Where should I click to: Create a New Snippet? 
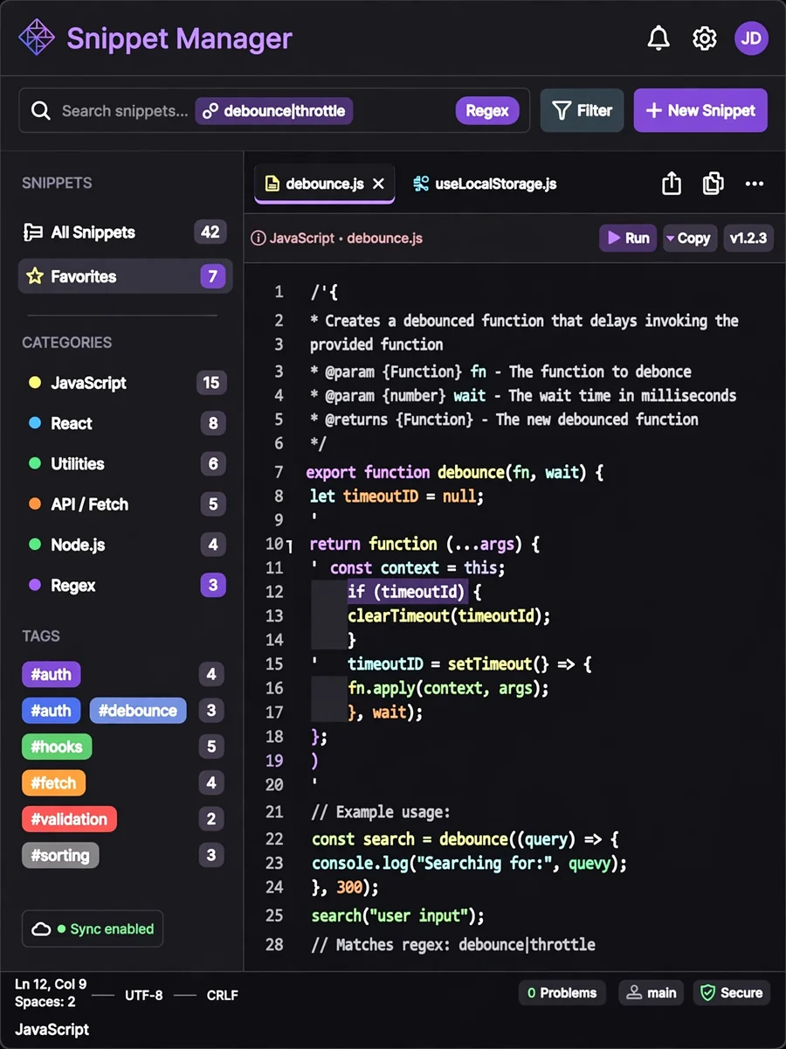(x=700, y=111)
